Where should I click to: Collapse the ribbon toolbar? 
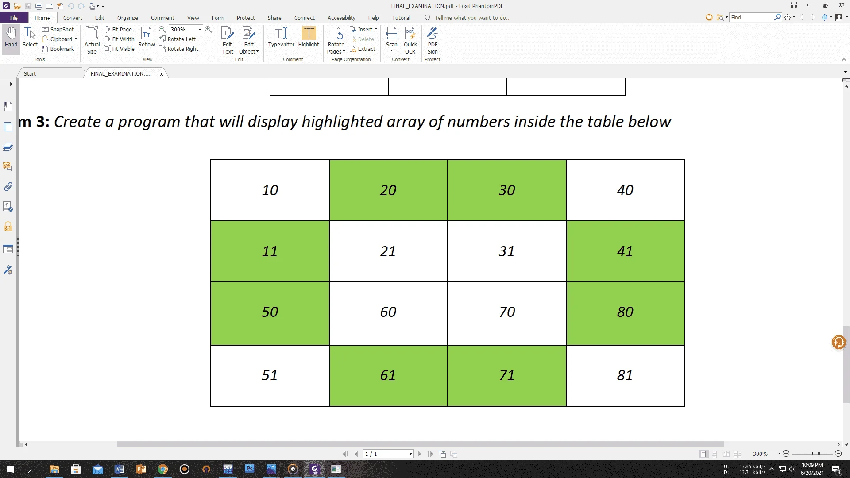coord(843,59)
